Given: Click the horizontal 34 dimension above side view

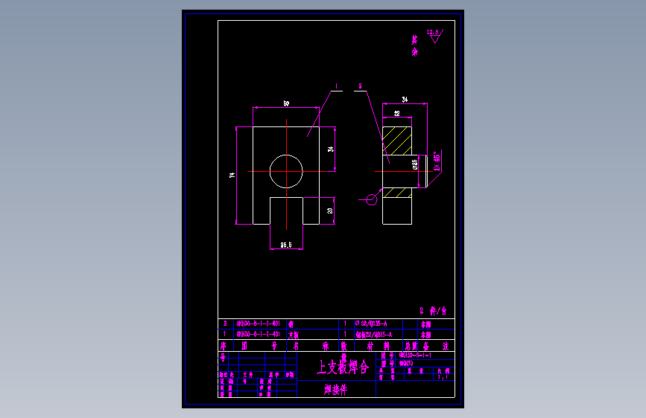Looking at the screenshot, I should pos(405,100).
